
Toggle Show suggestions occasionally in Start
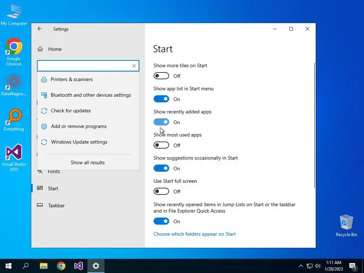pos(161,168)
